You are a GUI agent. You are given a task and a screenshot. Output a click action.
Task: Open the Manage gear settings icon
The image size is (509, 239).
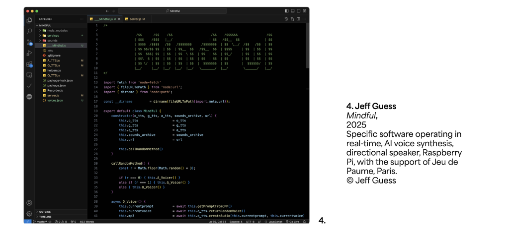29,213
